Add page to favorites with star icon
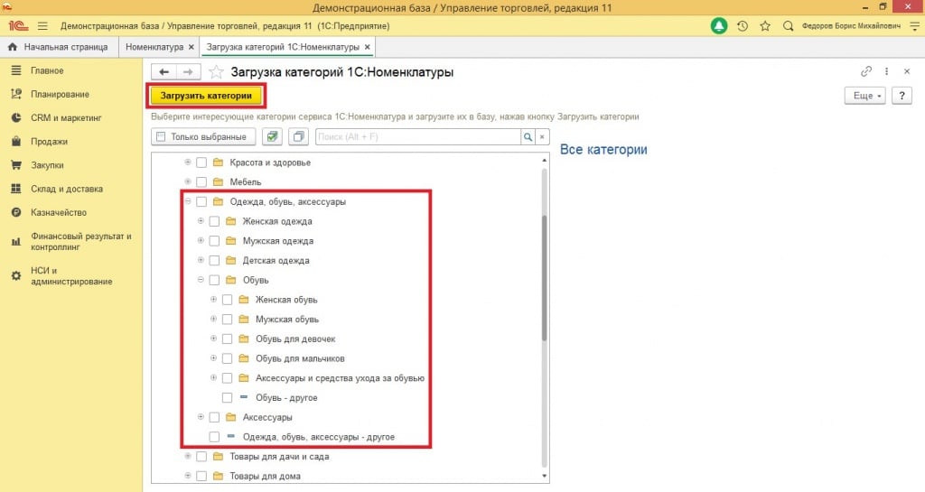This screenshot has height=492, width=925. (216, 72)
